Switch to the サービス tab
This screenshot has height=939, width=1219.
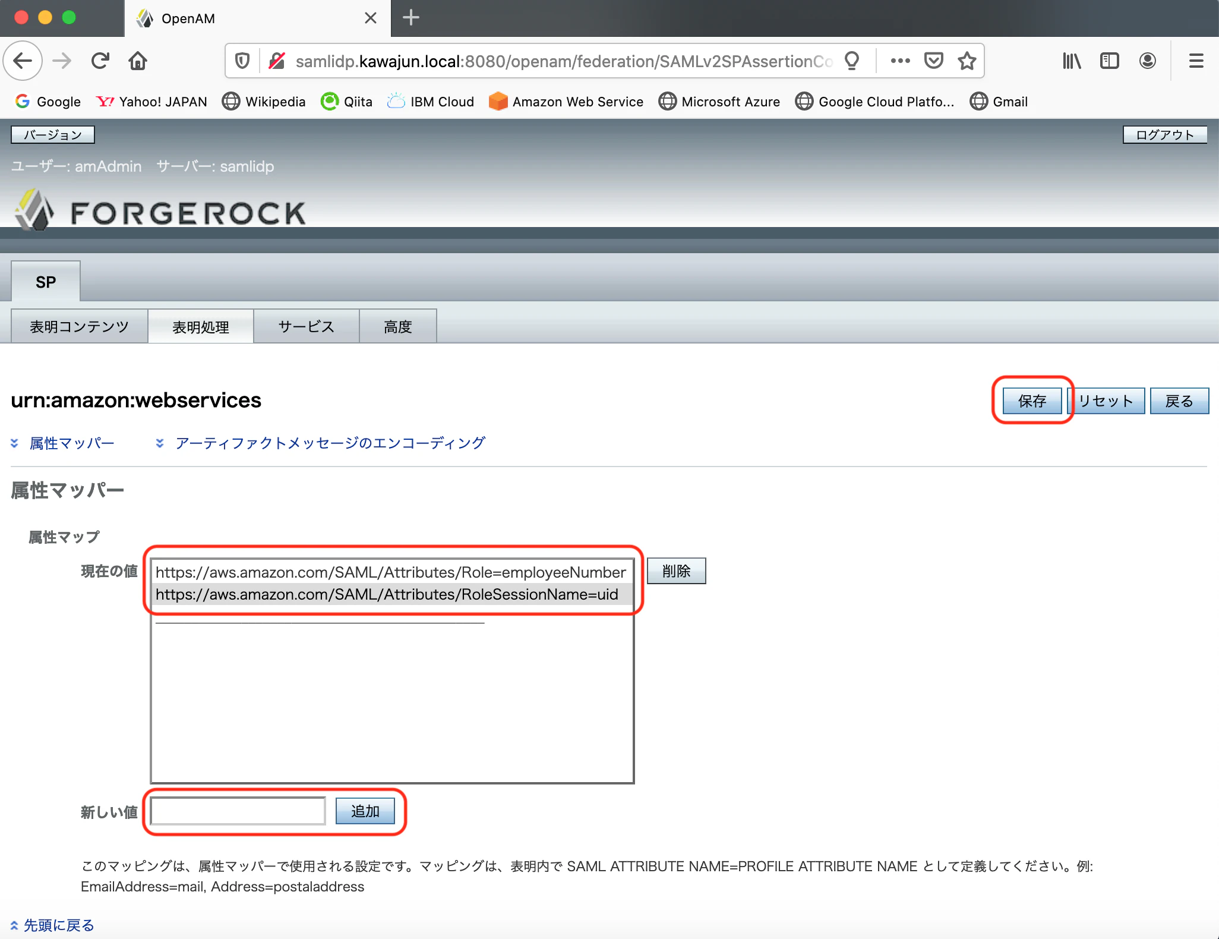[307, 326]
